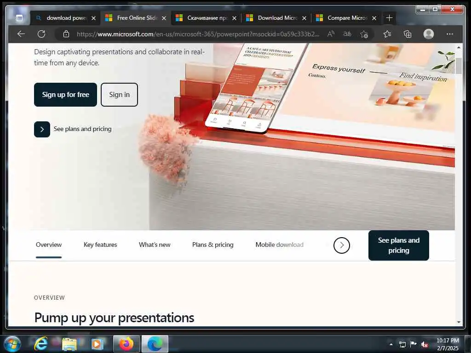Open the Collections icon in Edge toolbar
The image size is (471, 353).
click(x=408, y=34)
